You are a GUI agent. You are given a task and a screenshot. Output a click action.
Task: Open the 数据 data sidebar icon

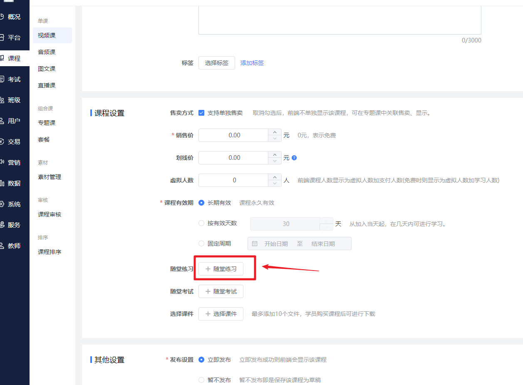pyautogui.click(x=2, y=183)
